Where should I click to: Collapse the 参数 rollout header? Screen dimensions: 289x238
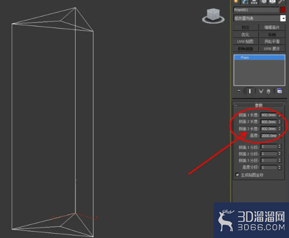click(259, 105)
